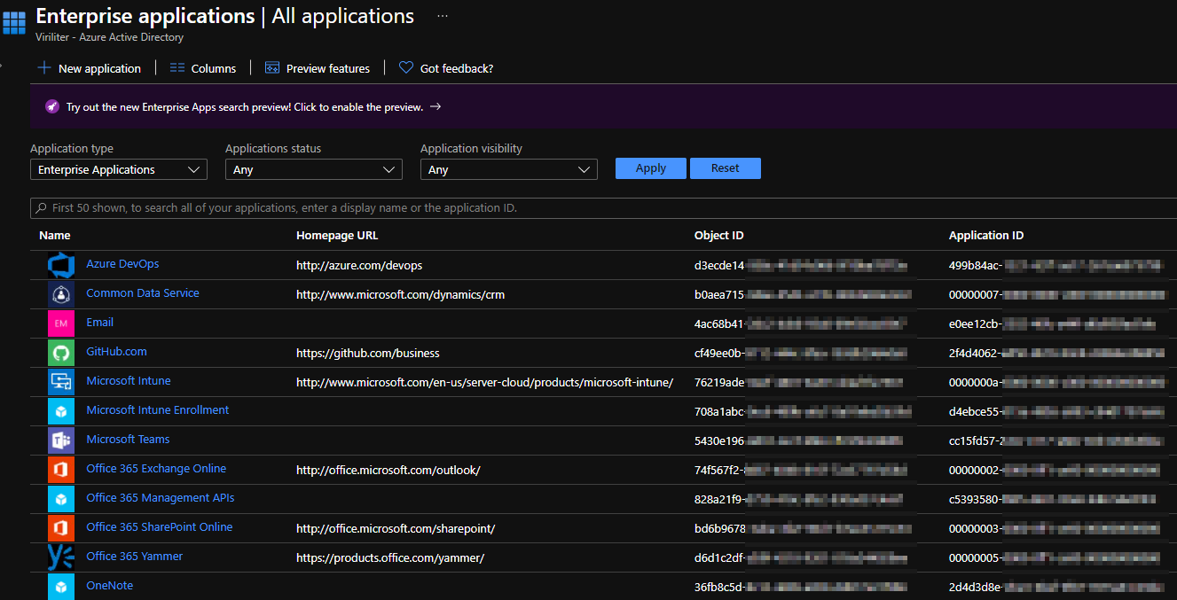Screen dimensions: 1177x600
Task: Click the Azure DevOps app icon
Action: tap(61, 265)
